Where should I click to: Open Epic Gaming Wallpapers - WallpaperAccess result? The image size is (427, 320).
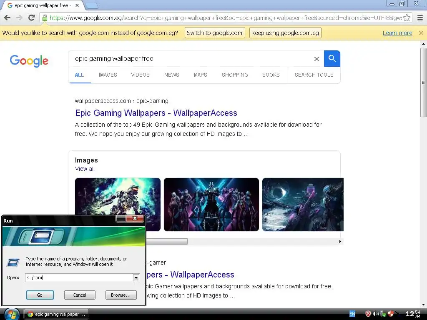click(x=156, y=113)
